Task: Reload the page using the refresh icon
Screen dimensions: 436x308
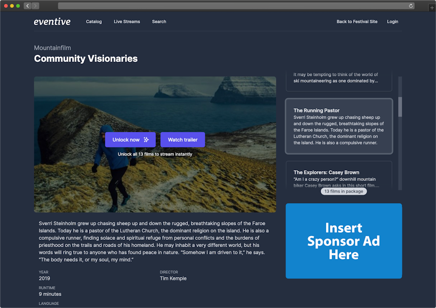Action: pos(411,6)
